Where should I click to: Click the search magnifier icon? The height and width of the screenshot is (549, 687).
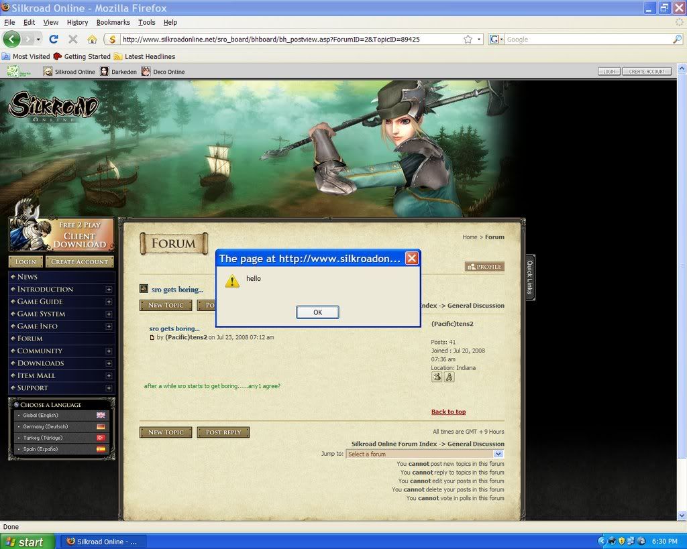pos(677,40)
